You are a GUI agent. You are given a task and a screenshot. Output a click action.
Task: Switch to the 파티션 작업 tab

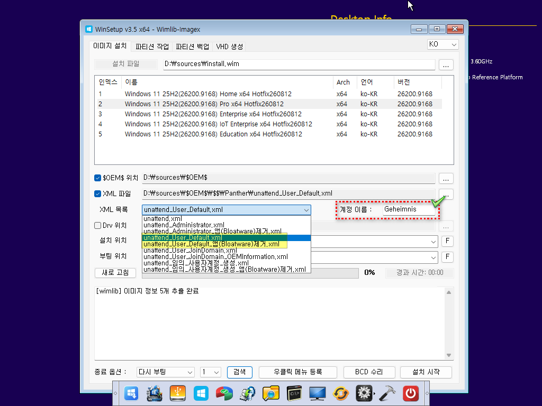pos(152,47)
